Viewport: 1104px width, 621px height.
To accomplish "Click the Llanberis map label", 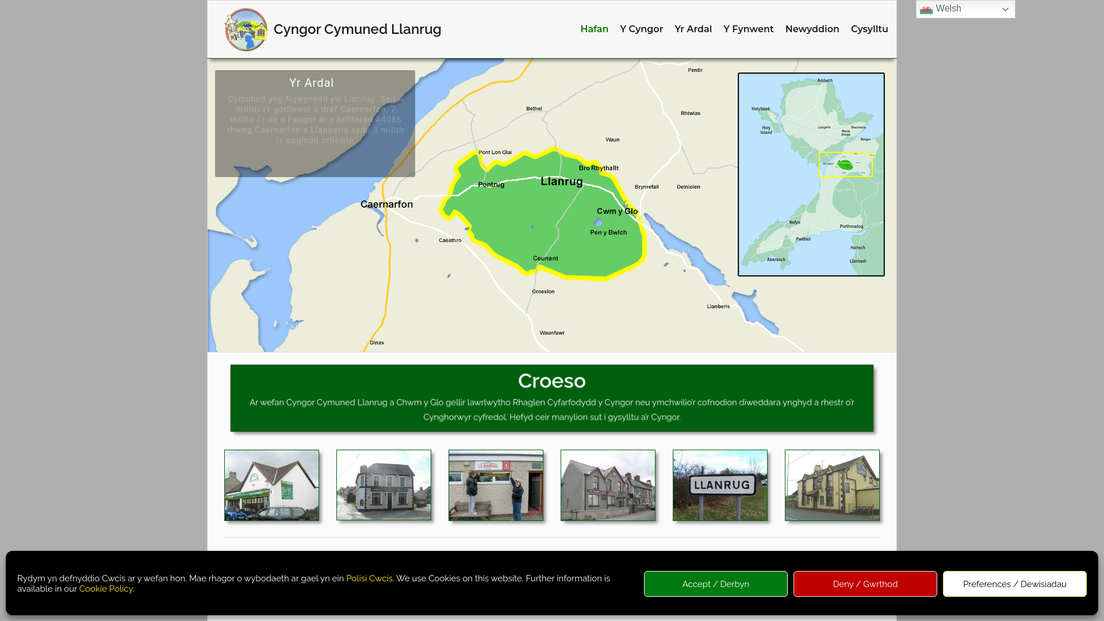I will [x=718, y=306].
